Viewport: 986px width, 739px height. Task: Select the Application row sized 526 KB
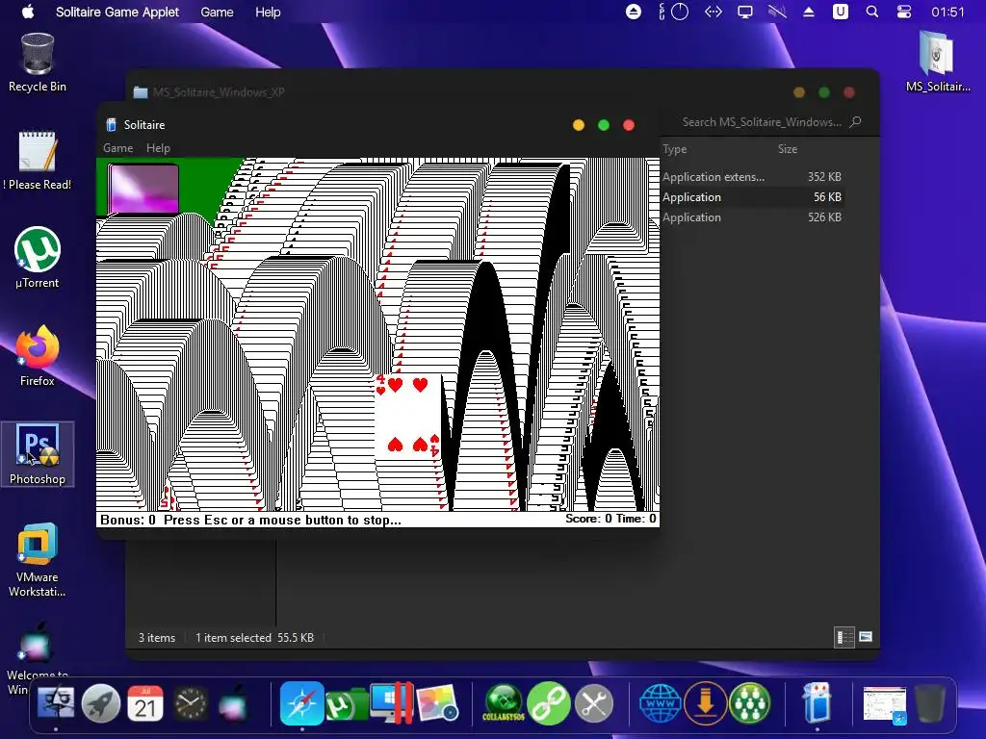pyautogui.click(x=751, y=217)
